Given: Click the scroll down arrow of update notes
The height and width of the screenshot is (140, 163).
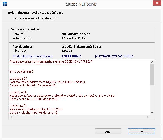Looking at the screenshot, I should 152,113.
